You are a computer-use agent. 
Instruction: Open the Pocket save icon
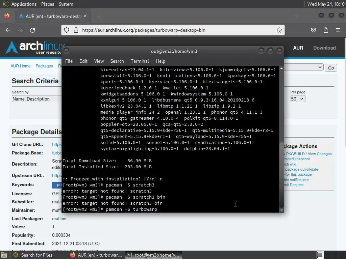pyautogui.click(x=314, y=30)
